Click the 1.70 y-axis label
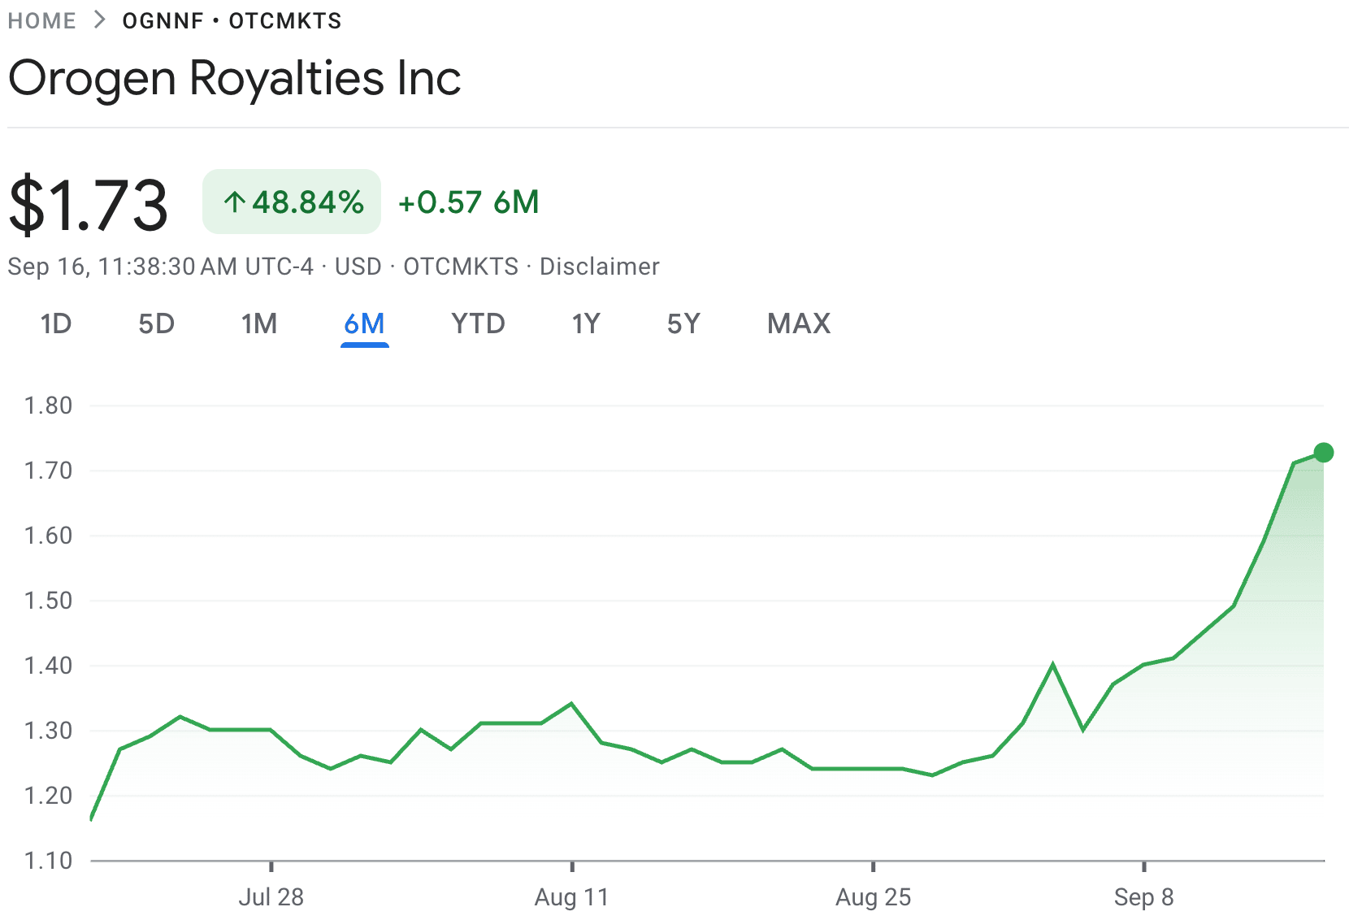This screenshot has width=1349, height=920. 49,471
